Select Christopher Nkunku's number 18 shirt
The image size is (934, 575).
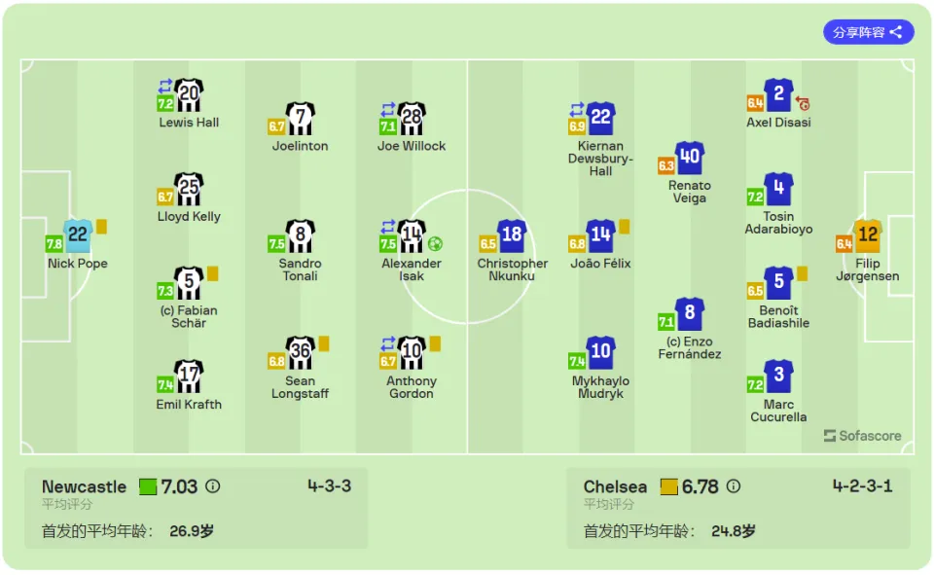click(x=513, y=236)
